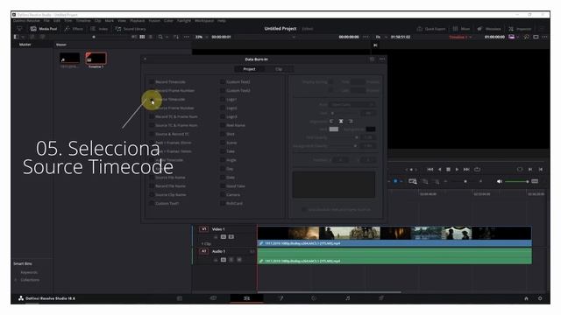Select the Project tab in Data Burn-In
The width and height of the screenshot is (561, 315).
pyautogui.click(x=249, y=69)
